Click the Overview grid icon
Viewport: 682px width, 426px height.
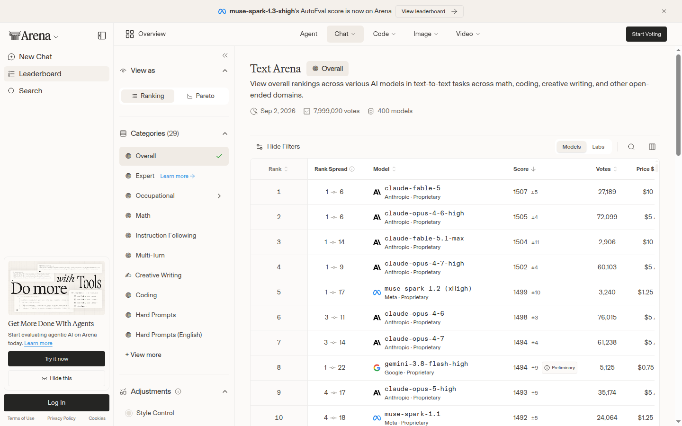130,34
